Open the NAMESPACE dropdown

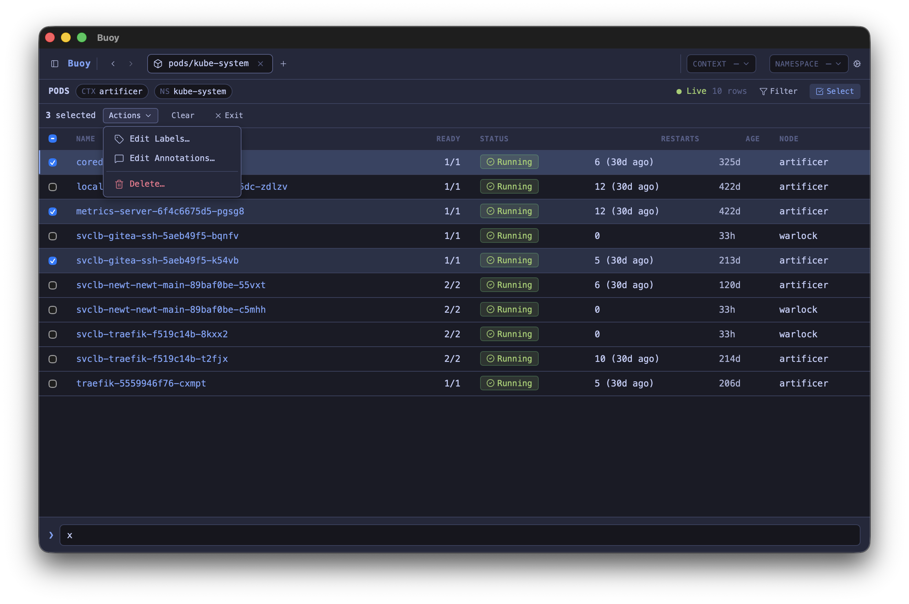click(x=808, y=64)
